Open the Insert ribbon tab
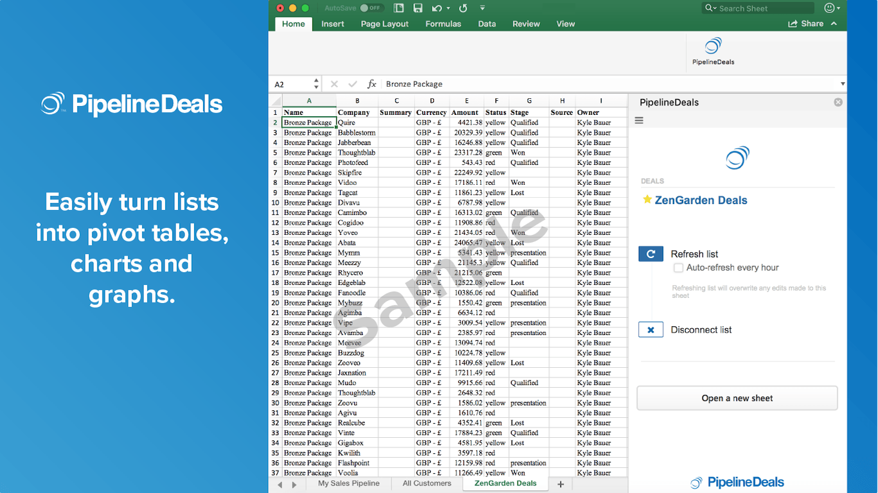Viewport: 878px width, 493px height. (x=333, y=24)
